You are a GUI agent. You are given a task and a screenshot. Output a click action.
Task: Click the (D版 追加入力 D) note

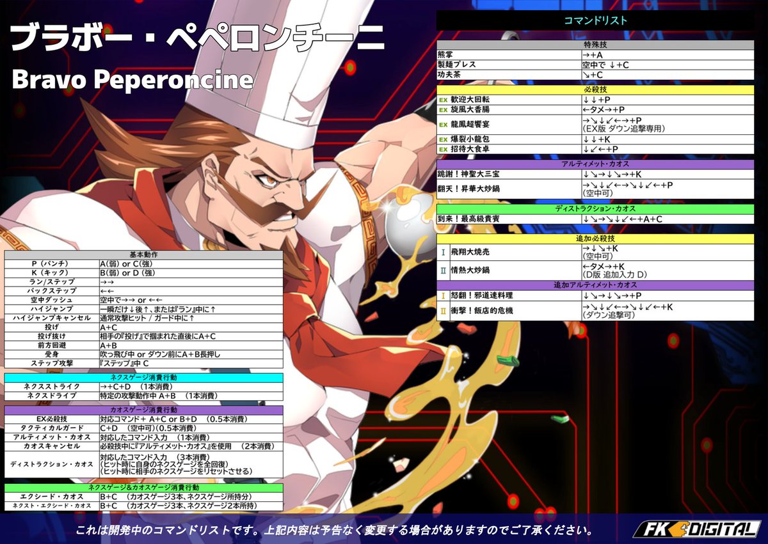click(616, 275)
